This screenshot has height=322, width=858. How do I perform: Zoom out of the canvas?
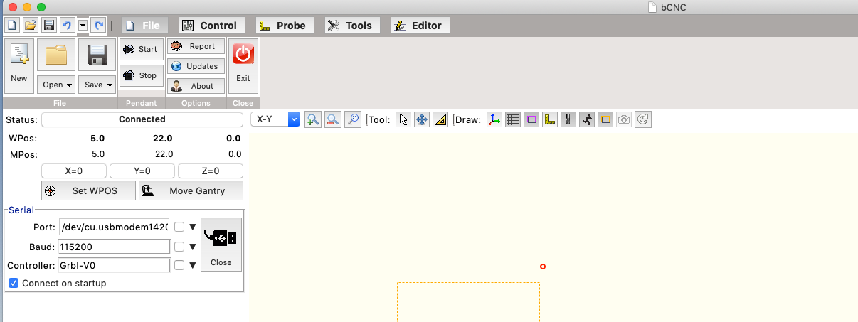point(332,119)
